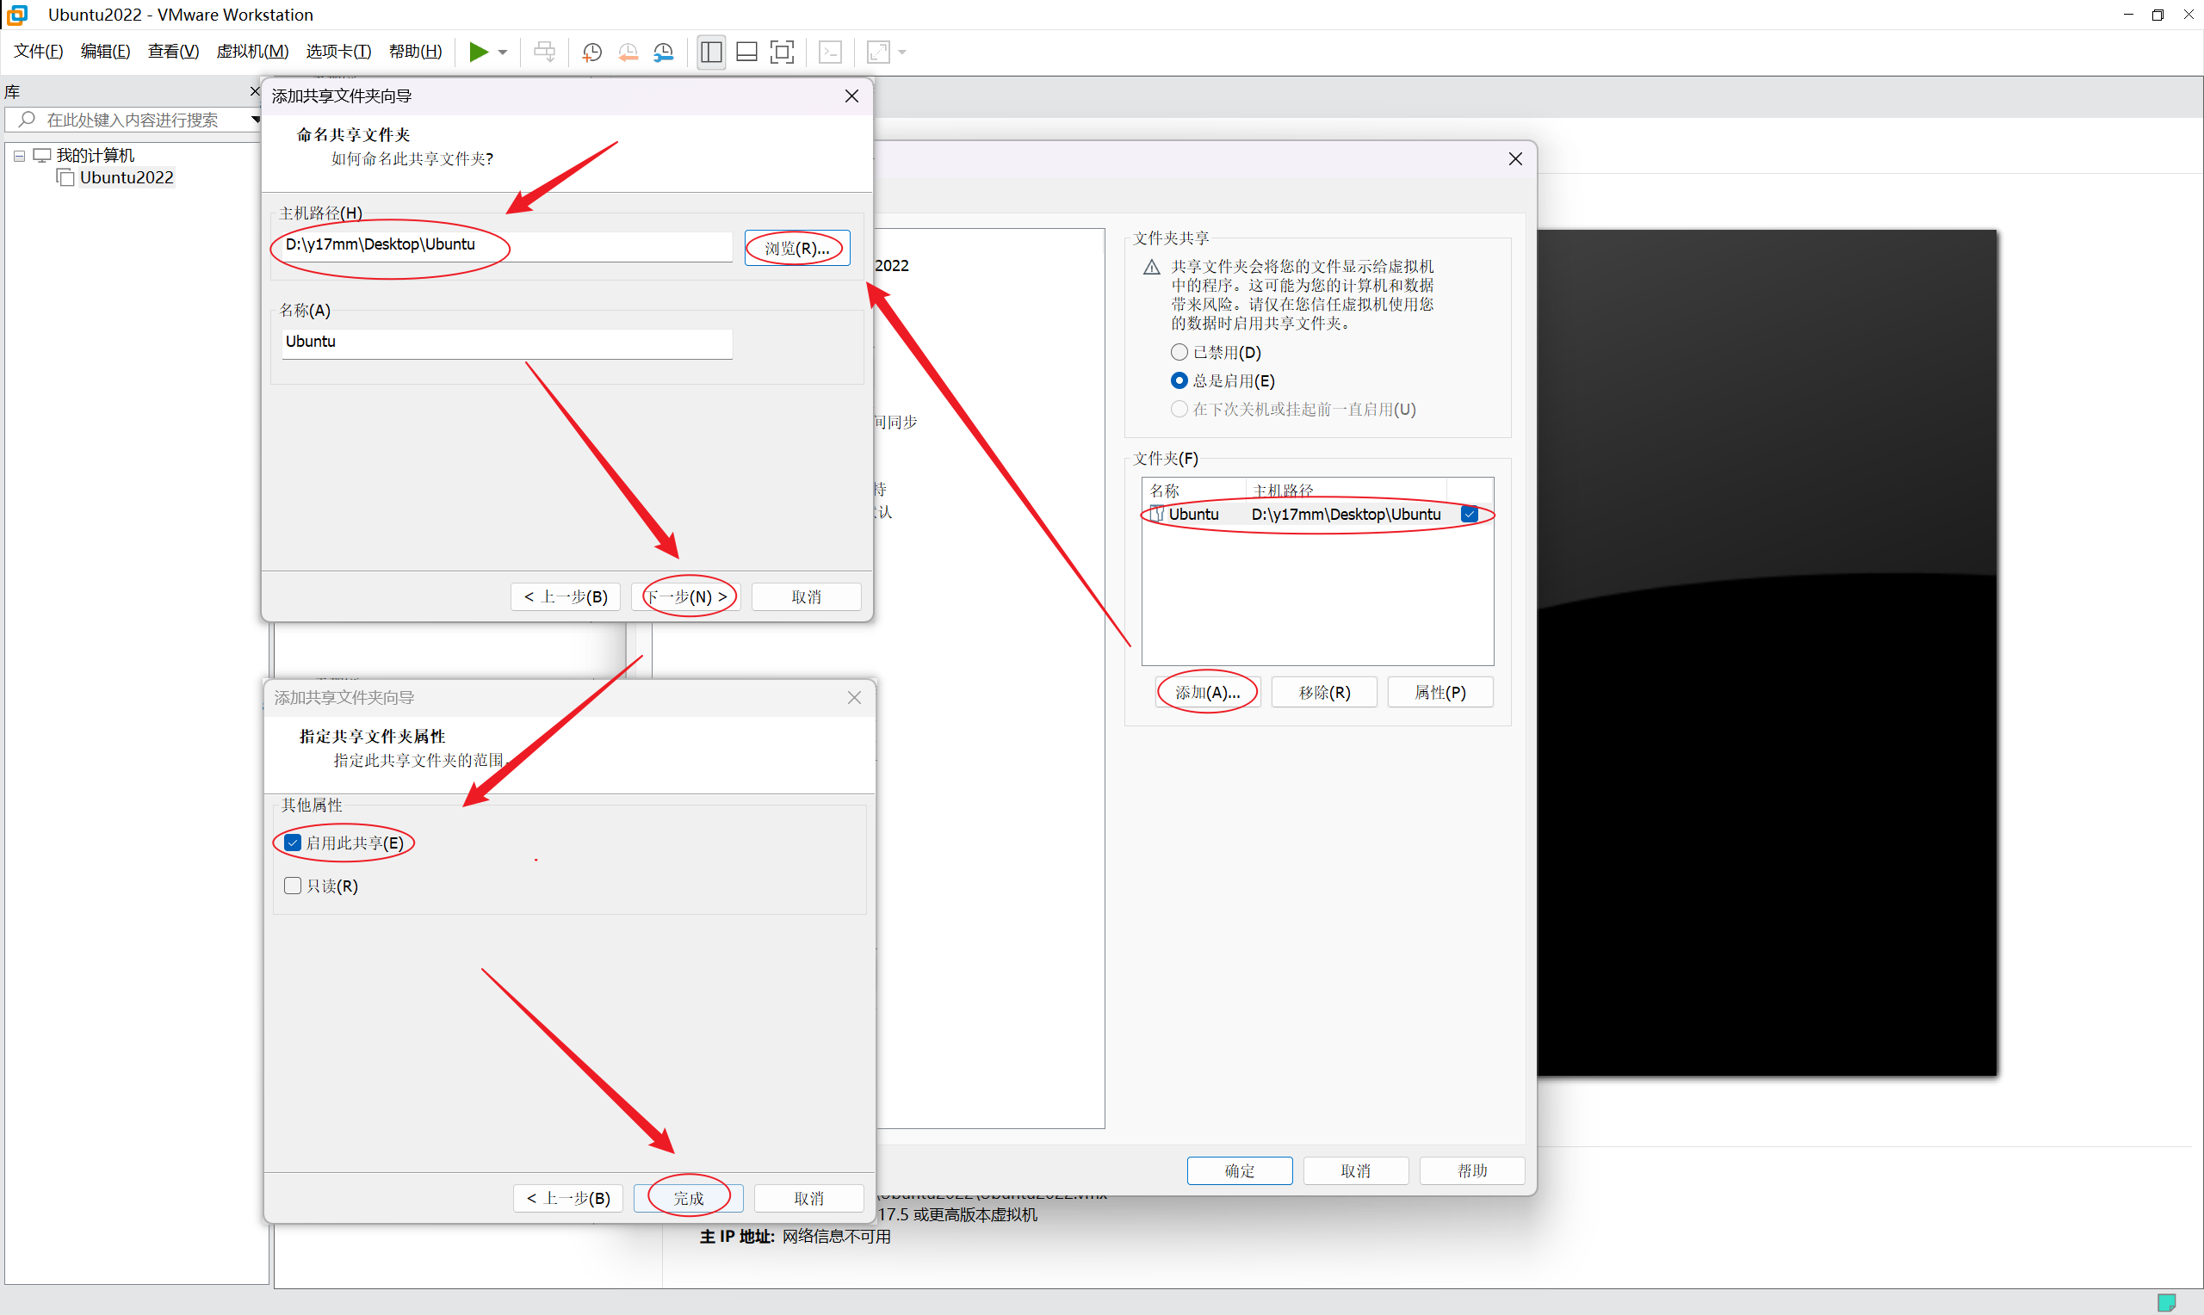Open the snapshot manager icon
Viewport: 2204px width, 1315px height.
coord(663,52)
